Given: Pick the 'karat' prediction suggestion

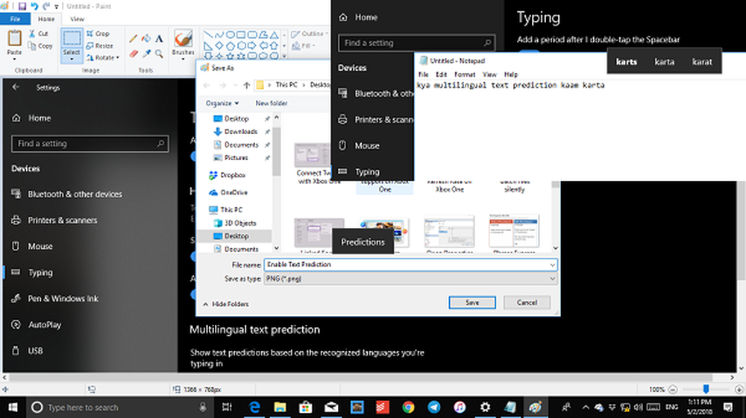Looking at the screenshot, I should tap(702, 62).
